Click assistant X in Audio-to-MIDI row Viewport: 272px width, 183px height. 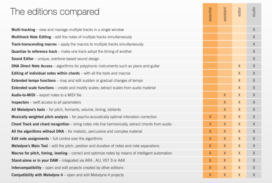pyautogui.click(x=225, y=95)
